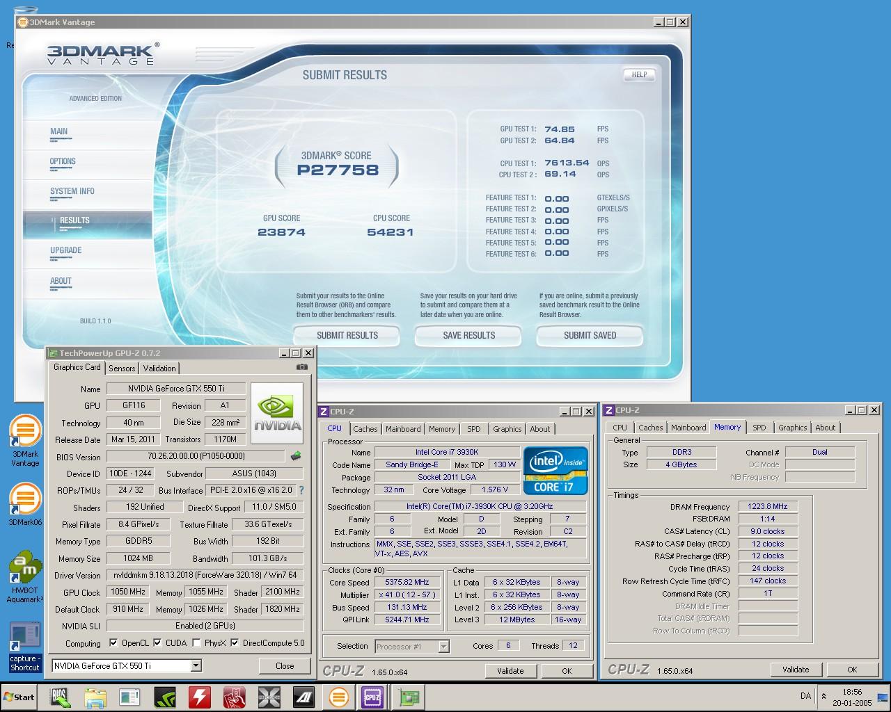
Task: Click SUBMIT RESULTS button in 3DMark
Action: [347, 335]
